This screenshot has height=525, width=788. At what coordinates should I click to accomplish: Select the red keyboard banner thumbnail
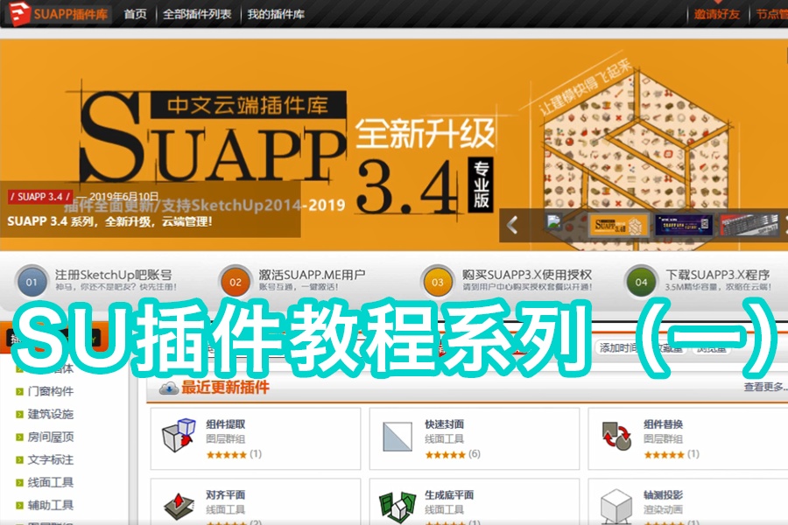(749, 225)
